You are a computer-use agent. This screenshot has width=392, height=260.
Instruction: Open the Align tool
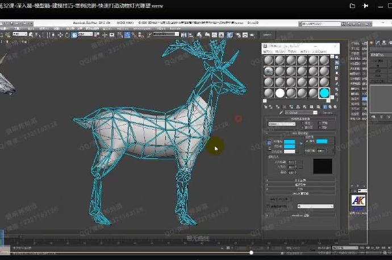tap(191, 35)
